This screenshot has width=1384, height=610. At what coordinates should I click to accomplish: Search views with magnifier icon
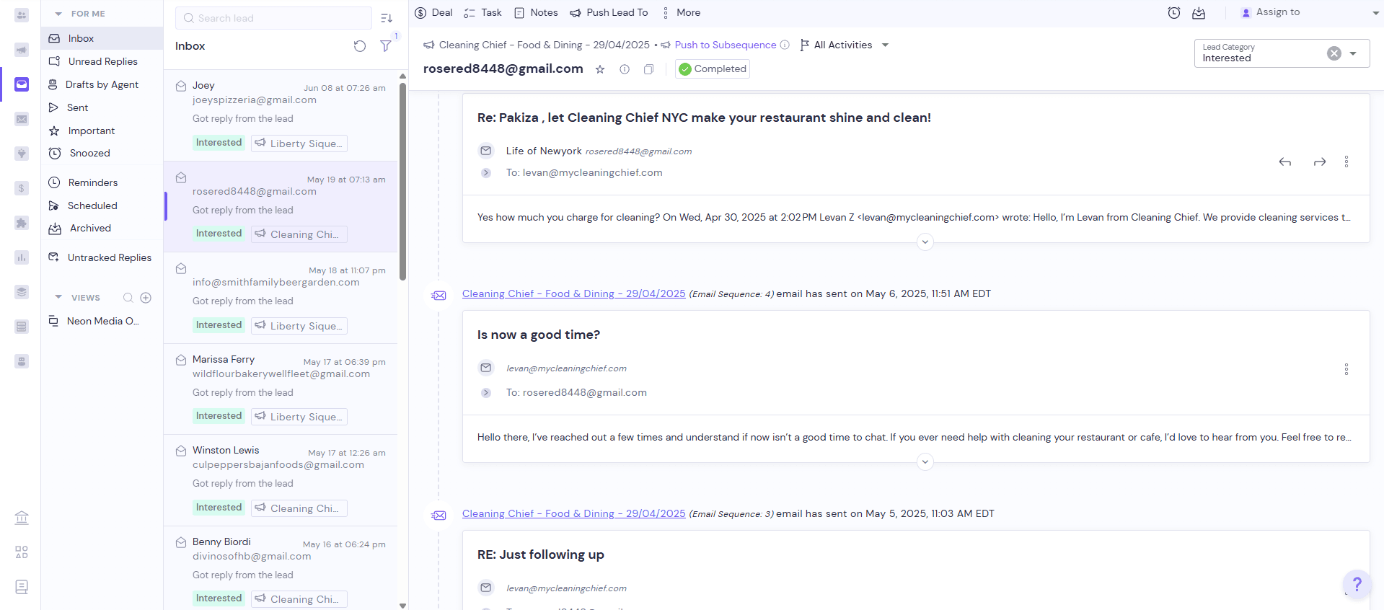pyautogui.click(x=128, y=297)
